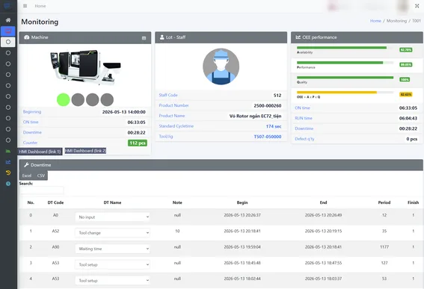Click the fullscreen icon in top bar
424x289 pixels.
tap(417, 6)
